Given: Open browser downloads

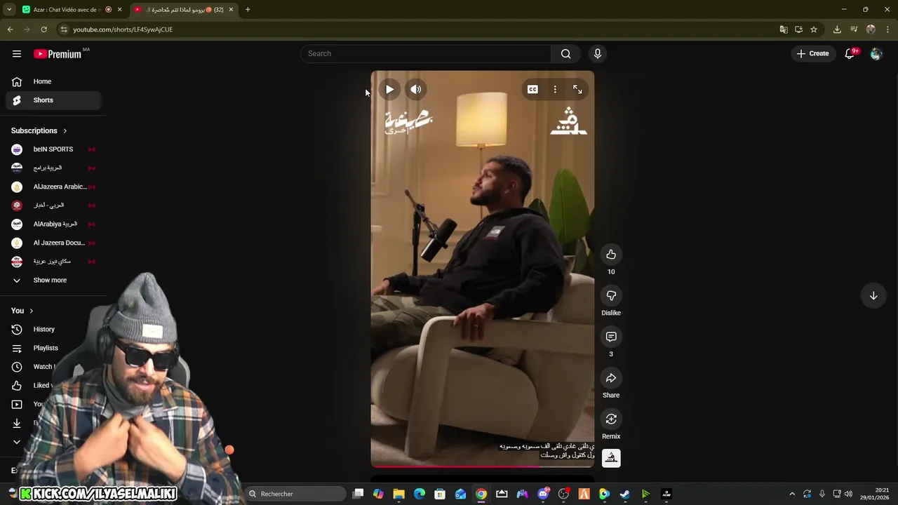Looking at the screenshot, I should 837,29.
